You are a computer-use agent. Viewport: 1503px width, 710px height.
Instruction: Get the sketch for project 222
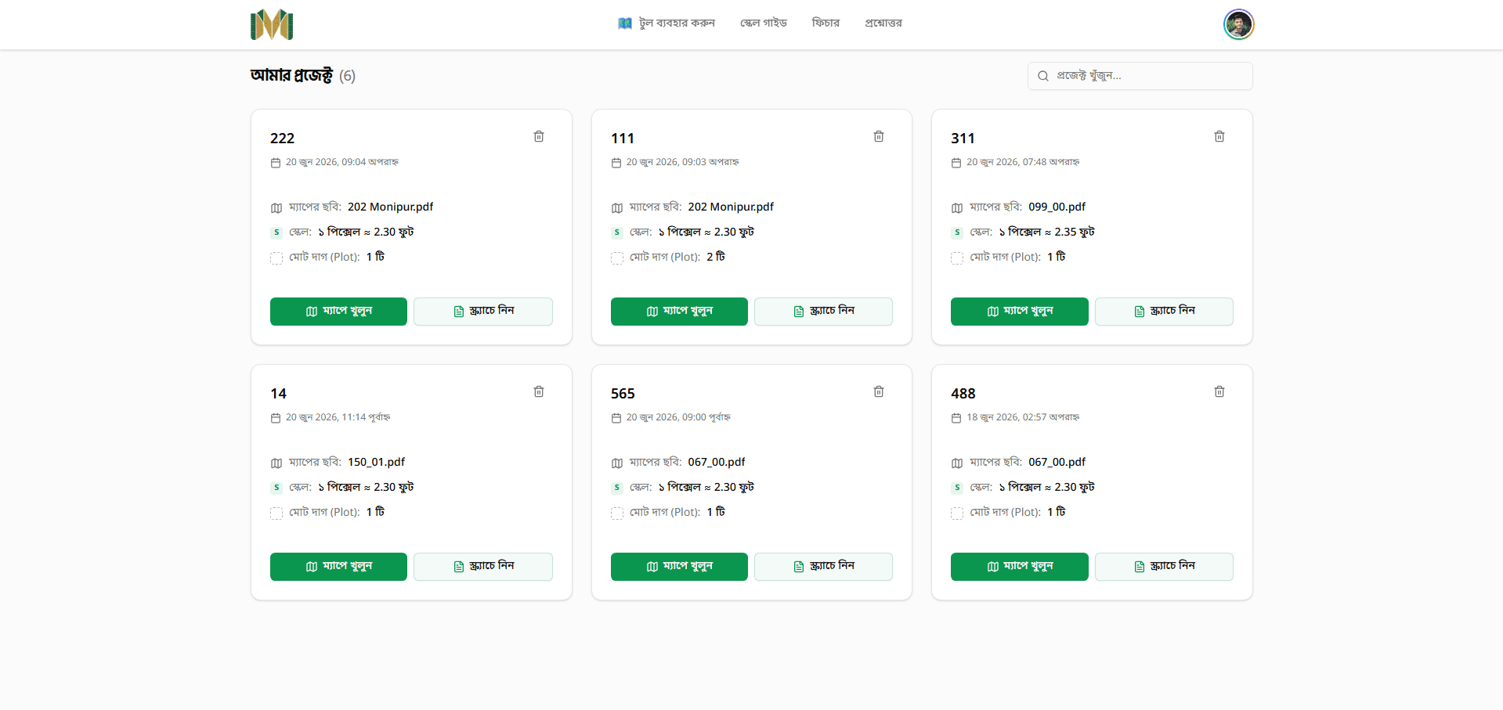coord(483,312)
